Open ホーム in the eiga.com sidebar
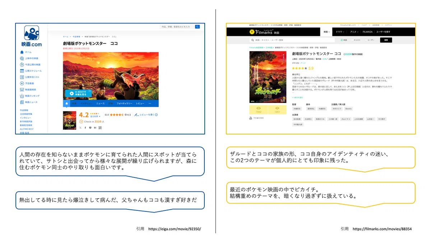 pyautogui.click(x=26, y=52)
